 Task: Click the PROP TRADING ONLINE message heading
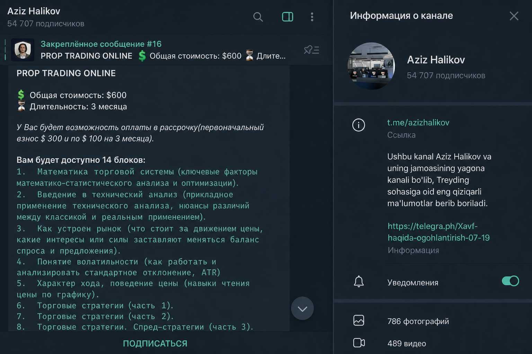66,73
